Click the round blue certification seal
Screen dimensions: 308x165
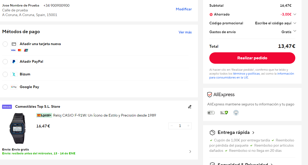(x=236, y=113)
